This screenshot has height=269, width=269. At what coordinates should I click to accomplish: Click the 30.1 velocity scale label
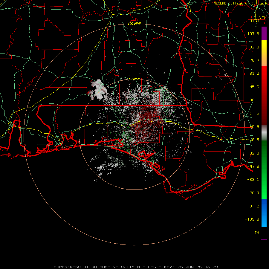click(x=254, y=100)
